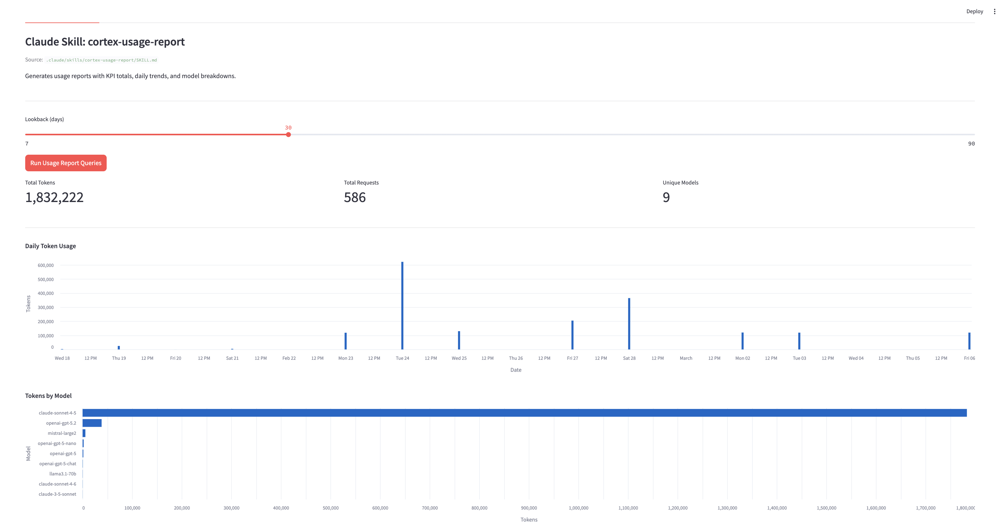Click the Sat 28 daily token bar

click(629, 324)
